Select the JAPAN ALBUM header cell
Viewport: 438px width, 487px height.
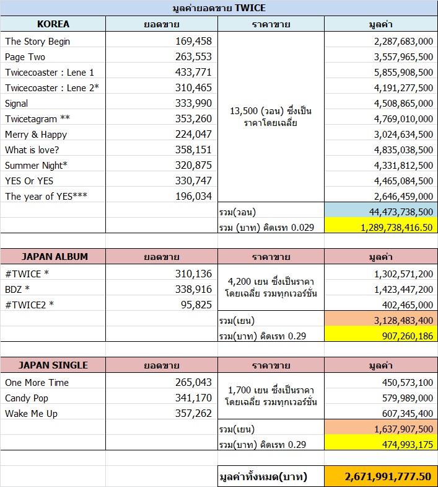55,256
